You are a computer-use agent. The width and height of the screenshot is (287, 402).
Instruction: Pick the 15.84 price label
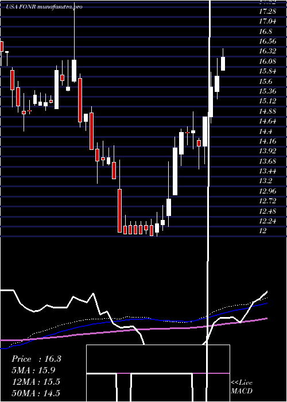[267, 71]
